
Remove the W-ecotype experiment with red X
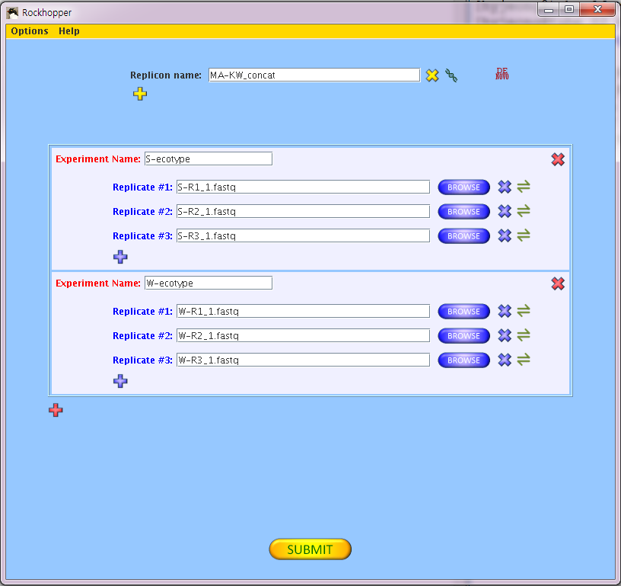click(x=558, y=283)
